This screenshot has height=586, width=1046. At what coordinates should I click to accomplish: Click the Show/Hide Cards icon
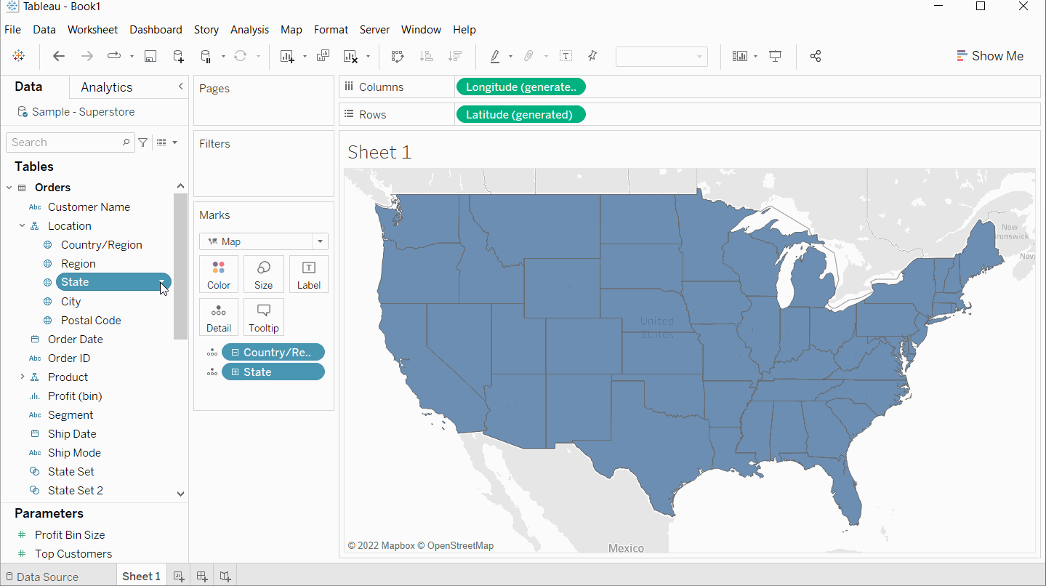(x=740, y=56)
